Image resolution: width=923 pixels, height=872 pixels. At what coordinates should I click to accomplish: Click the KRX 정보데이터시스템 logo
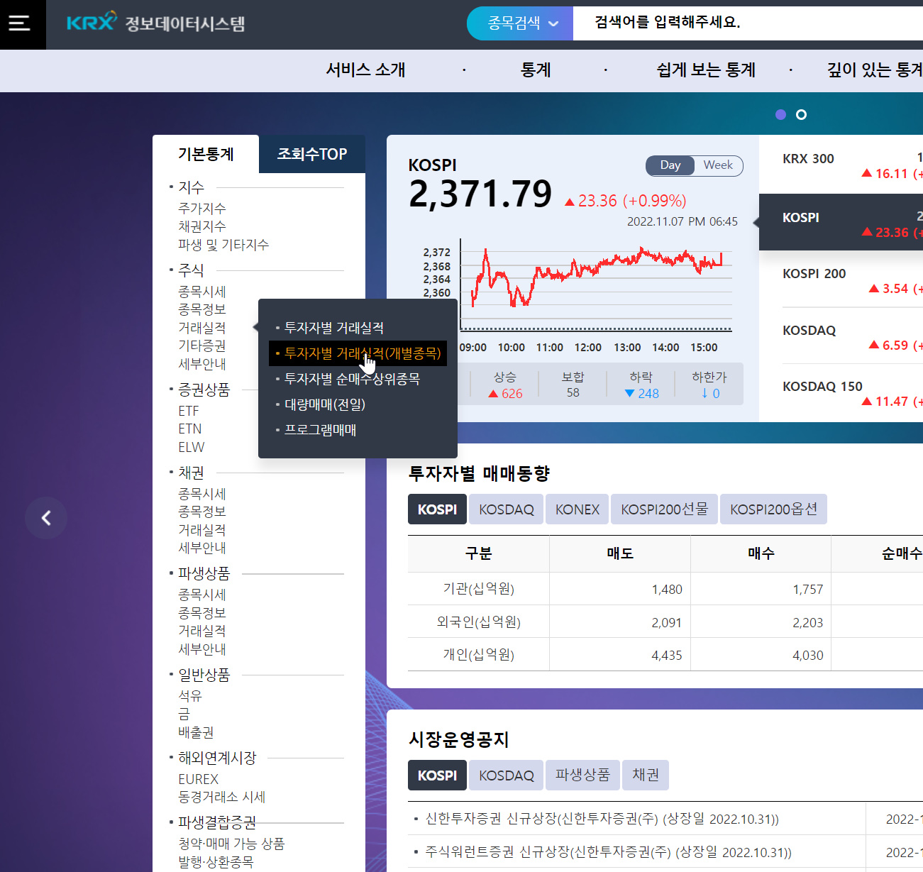155,23
